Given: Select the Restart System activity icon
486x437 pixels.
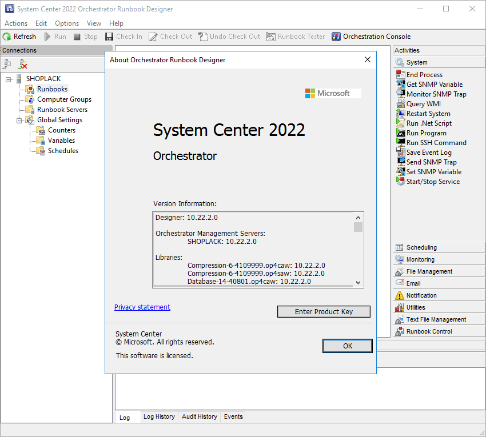Looking at the screenshot, I should tap(400, 113).
